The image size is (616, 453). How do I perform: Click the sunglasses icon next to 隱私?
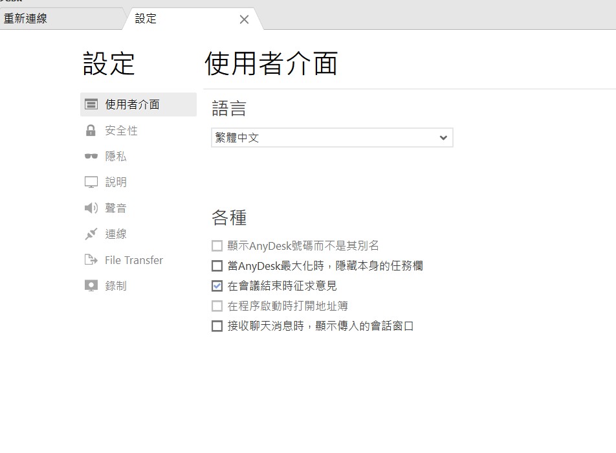[91, 157]
